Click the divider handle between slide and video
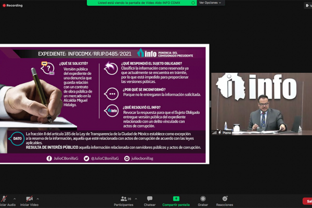312x208 pixels. pos(210,104)
